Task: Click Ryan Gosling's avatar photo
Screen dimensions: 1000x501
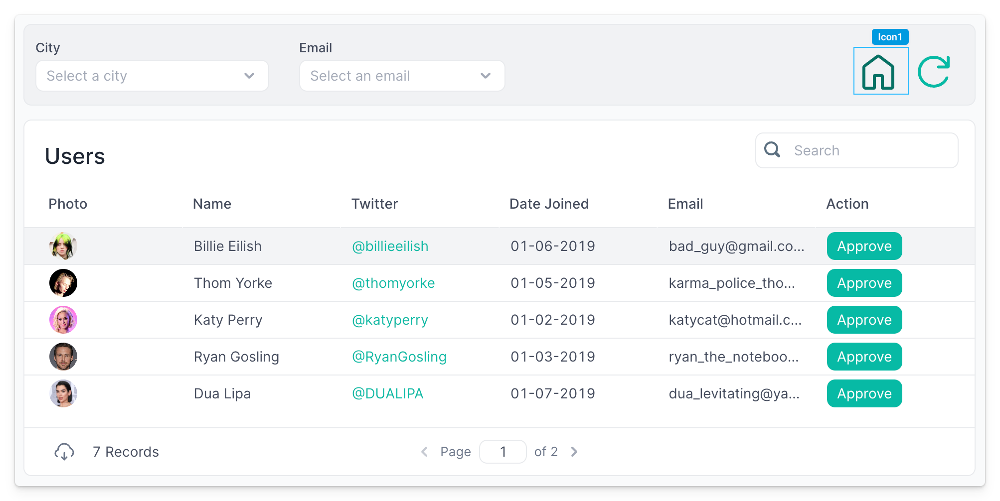Action: coord(63,357)
